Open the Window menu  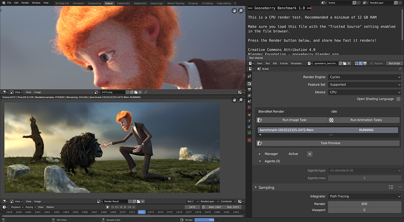pos(36,3)
